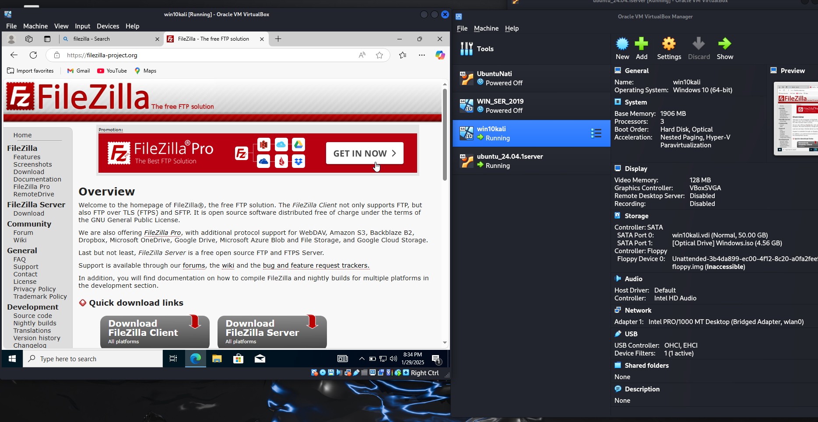
Task: Open Microsoft Edge from Windows taskbar
Action: [195, 359]
